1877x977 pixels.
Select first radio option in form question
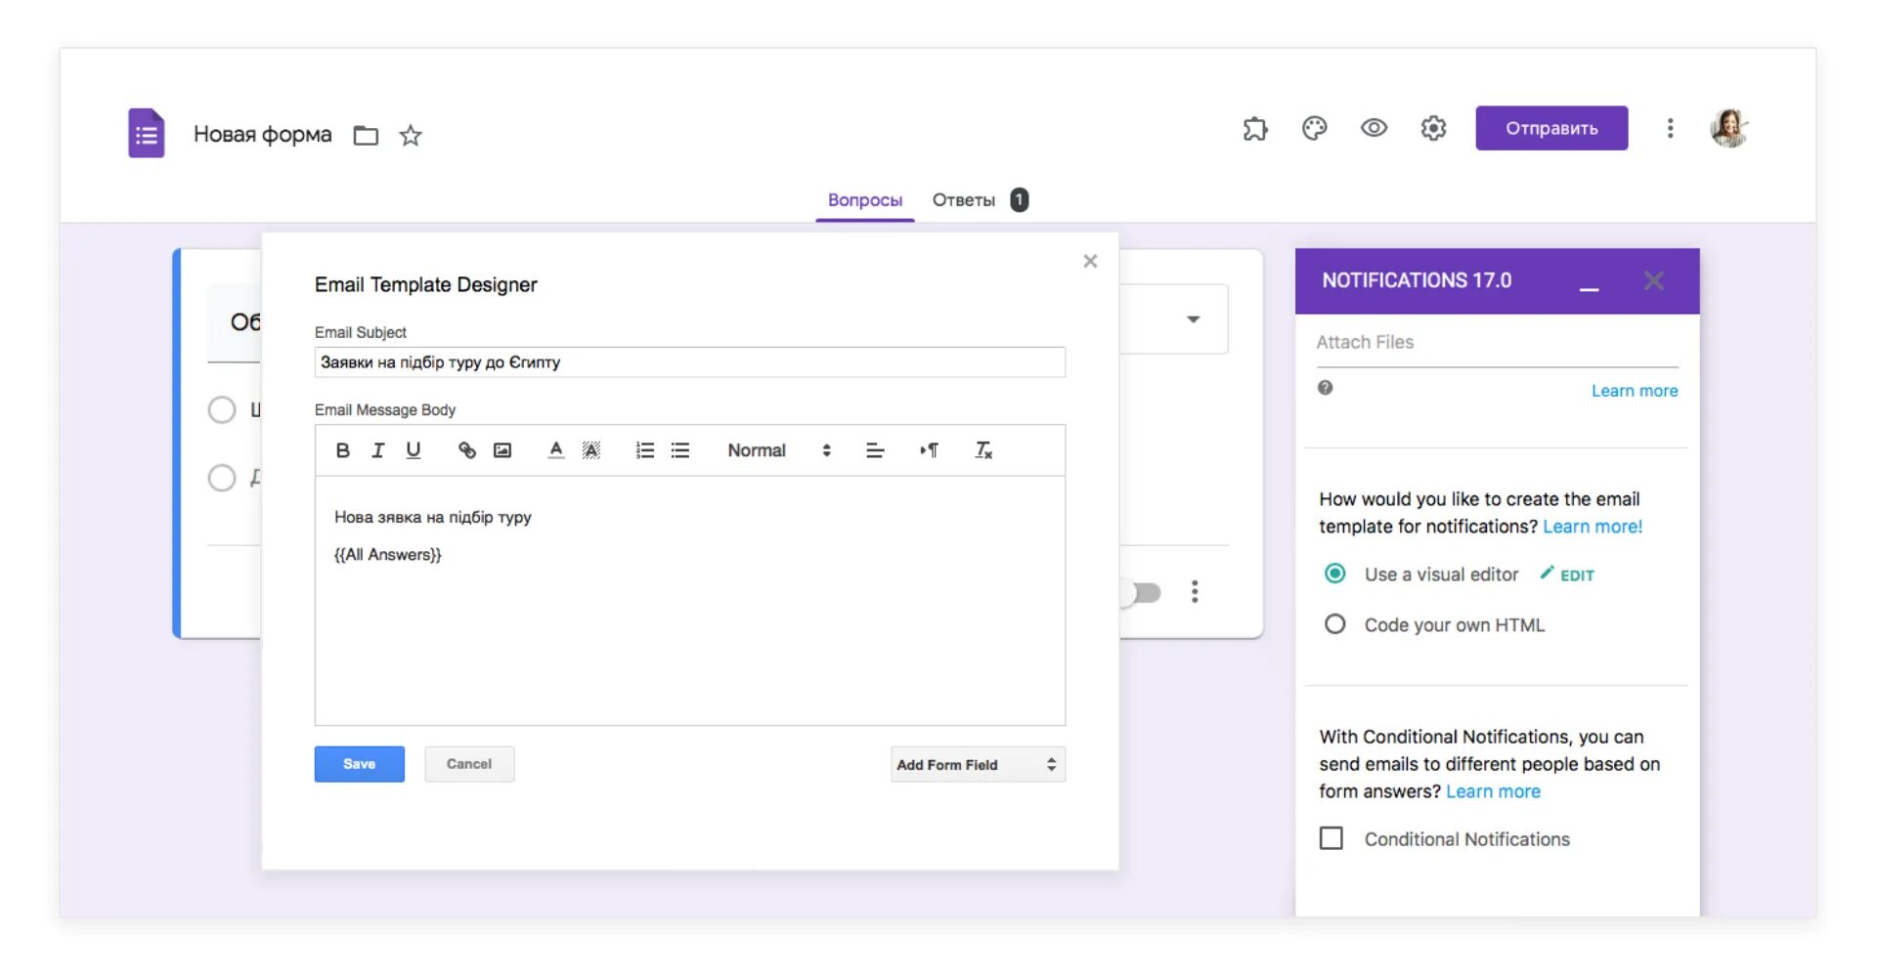[x=222, y=409]
